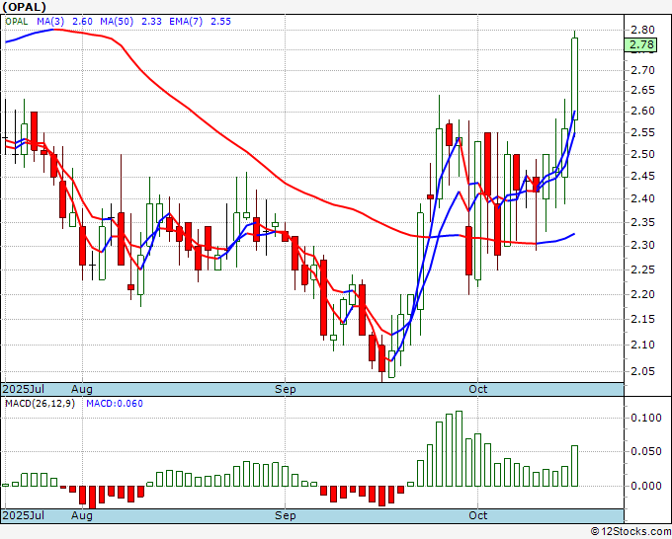This screenshot has width=672, height=539.
Task: Click the Sep label on MACD axis
Action: (x=285, y=515)
